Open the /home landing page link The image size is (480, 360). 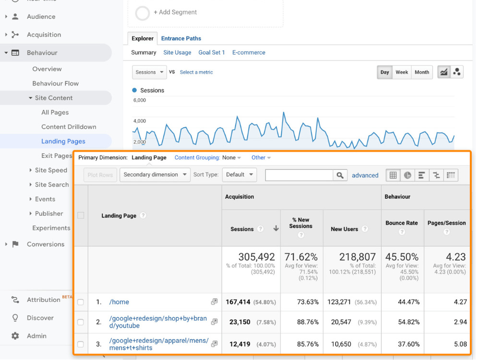(x=119, y=302)
